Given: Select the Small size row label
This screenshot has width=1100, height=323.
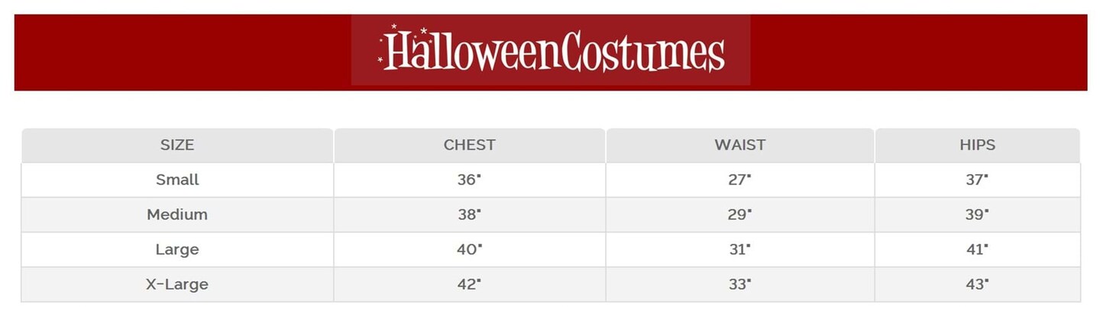Looking at the screenshot, I should [177, 180].
